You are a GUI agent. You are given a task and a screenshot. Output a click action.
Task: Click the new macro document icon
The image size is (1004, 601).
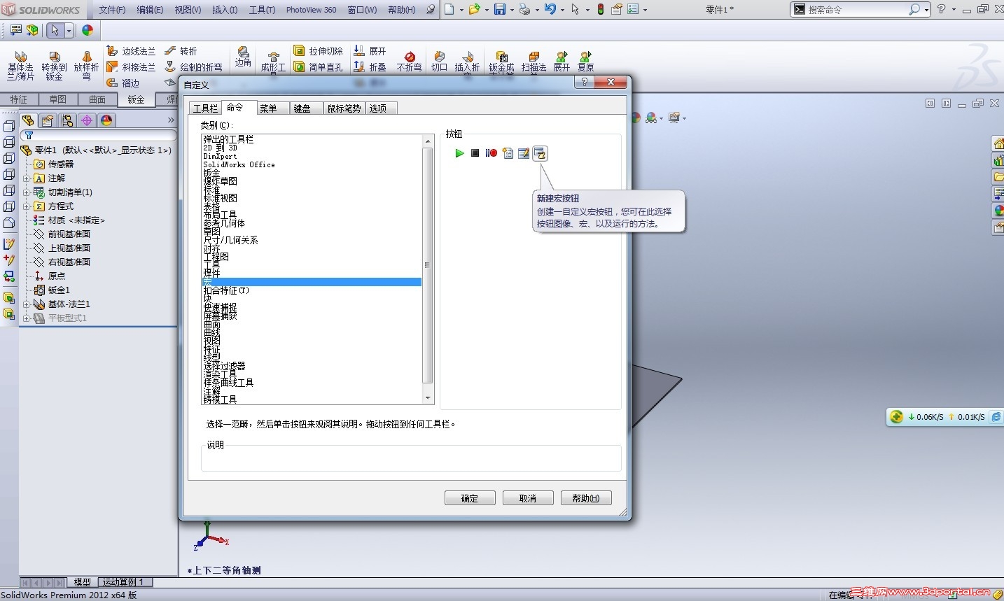point(508,153)
